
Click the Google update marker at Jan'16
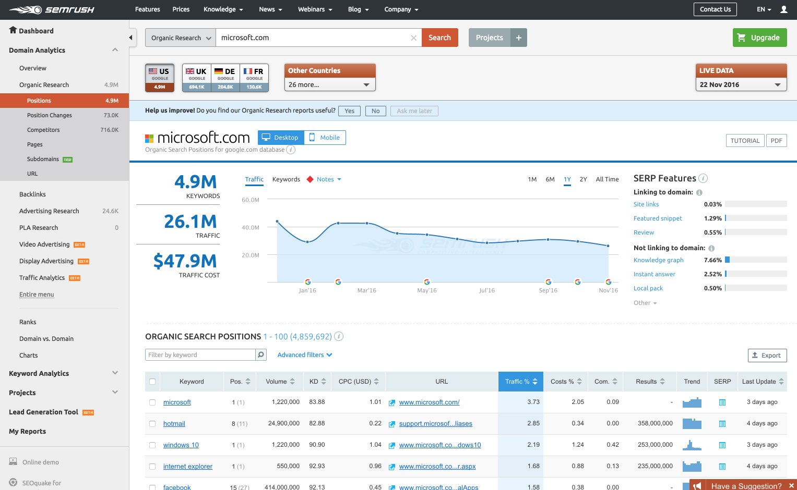tap(307, 282)
